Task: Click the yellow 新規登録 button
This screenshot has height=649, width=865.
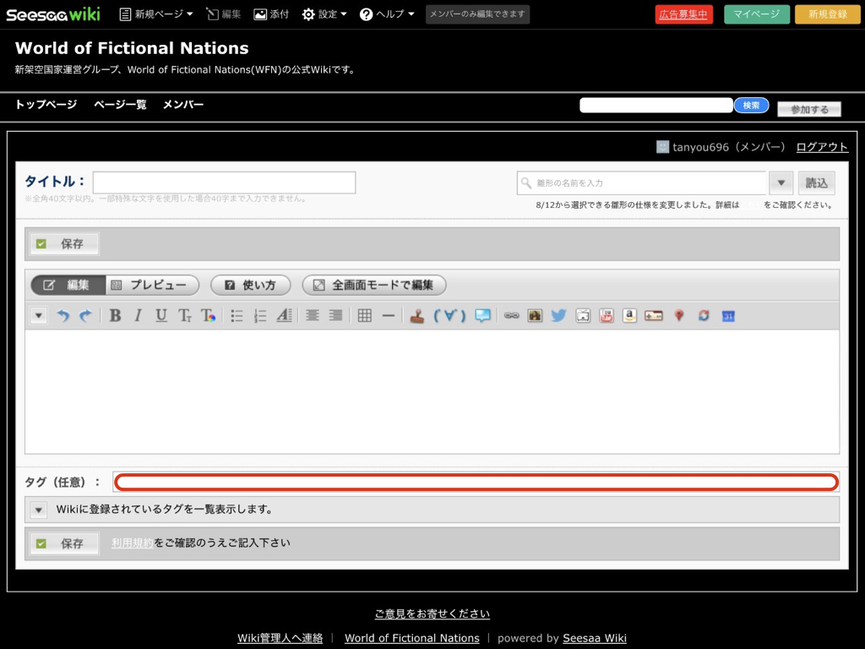Action: pos(828,14)
